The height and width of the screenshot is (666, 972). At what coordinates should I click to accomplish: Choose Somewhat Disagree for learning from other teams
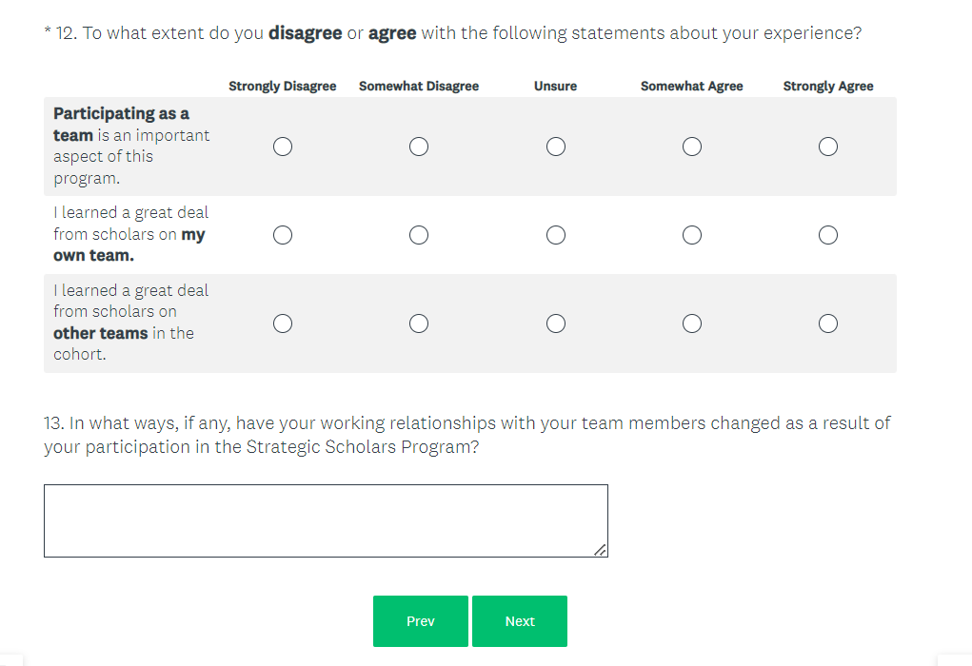tap(419, 323)
